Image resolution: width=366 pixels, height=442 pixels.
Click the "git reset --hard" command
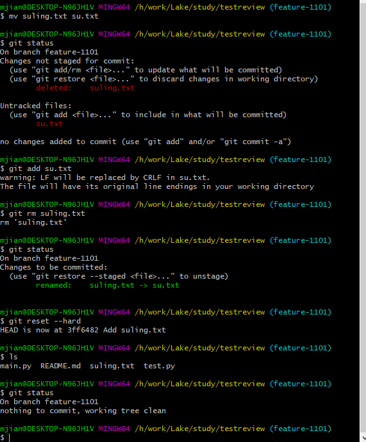tap(45, 321)
